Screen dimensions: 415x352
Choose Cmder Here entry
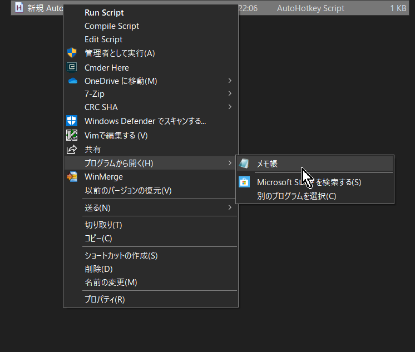click(x=151, y=67)
